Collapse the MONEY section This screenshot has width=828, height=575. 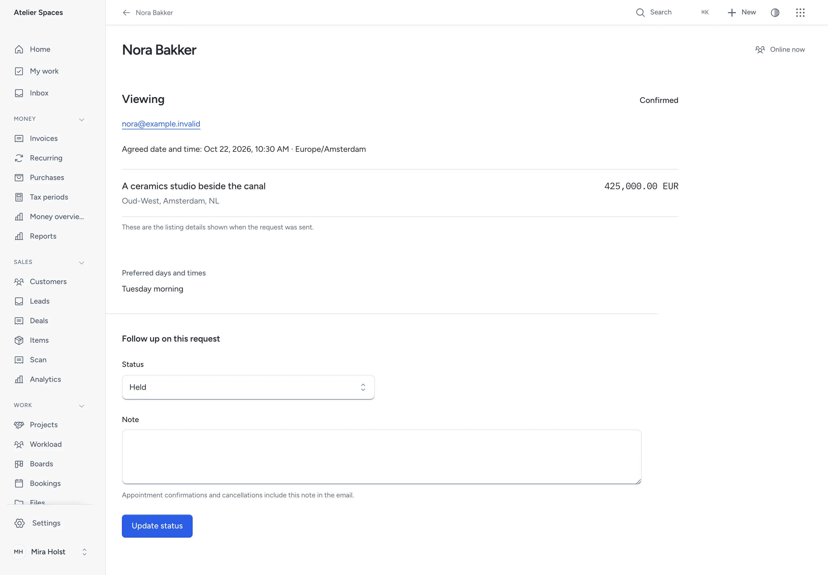click(82, 120)
